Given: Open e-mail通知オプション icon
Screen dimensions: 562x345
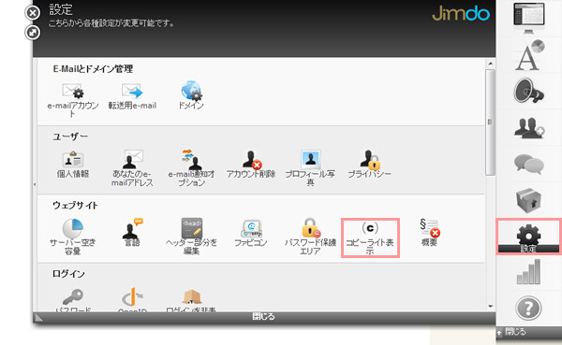Looking at the screenshot, I should coord(191,159).
